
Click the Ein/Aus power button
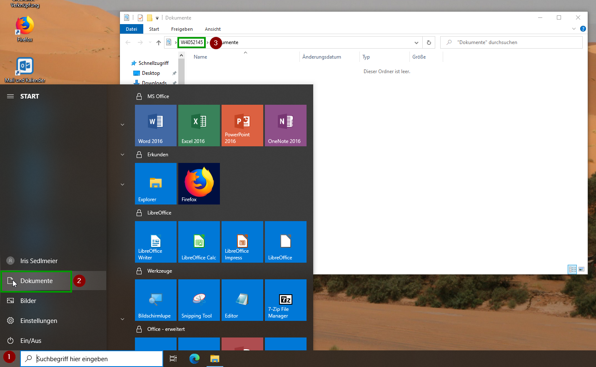pyautogui.click(x=53, y=341)
